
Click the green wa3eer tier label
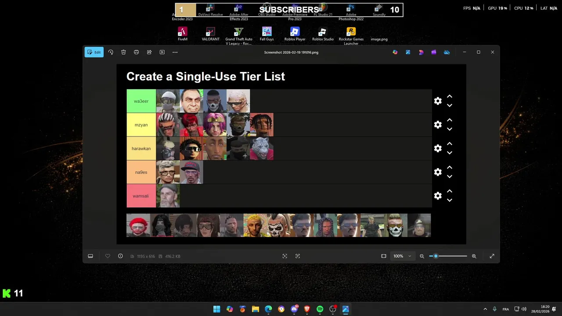(x=141, y=101)
